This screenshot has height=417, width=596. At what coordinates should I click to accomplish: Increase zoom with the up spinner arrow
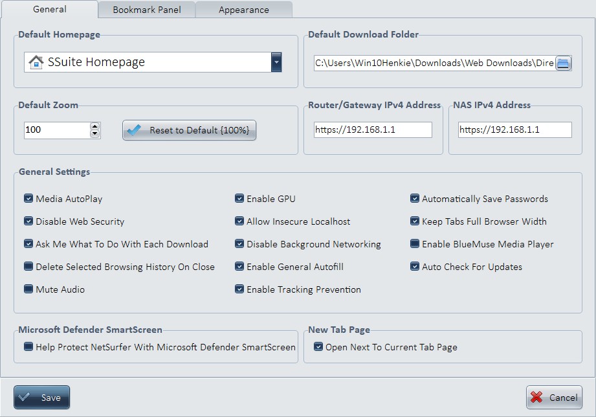click(95, 126)
